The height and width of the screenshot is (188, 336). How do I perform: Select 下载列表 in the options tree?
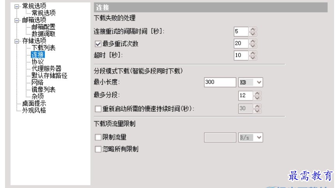44,48
